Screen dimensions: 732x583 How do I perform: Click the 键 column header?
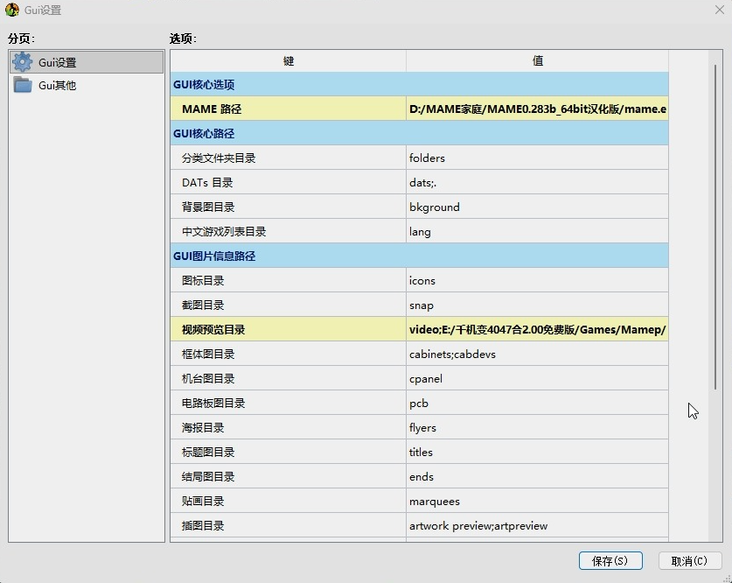[289, 60]
